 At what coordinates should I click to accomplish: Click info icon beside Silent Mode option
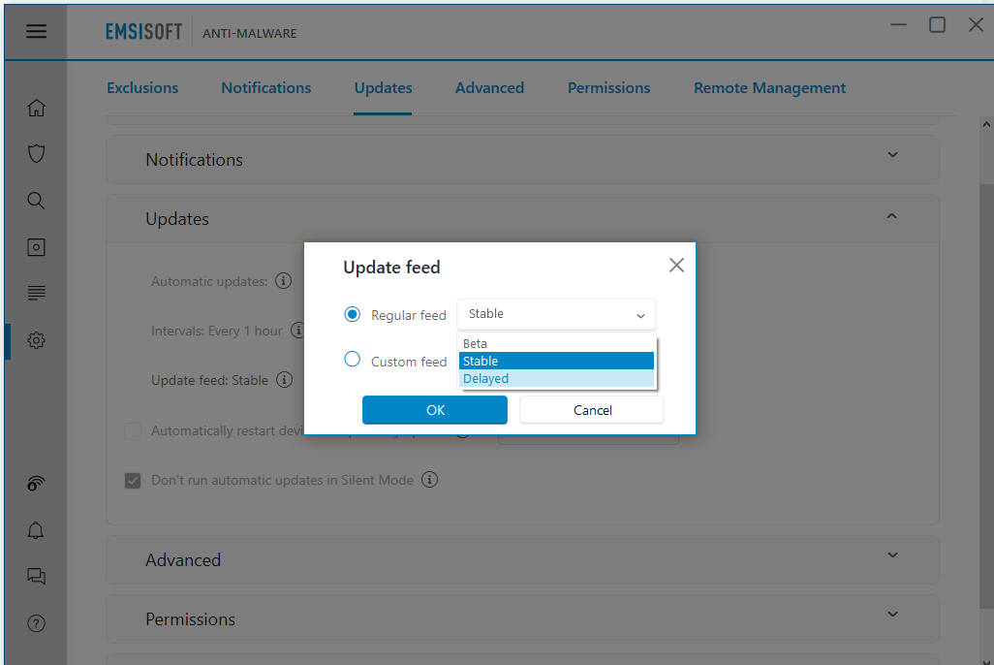point(430,480)
